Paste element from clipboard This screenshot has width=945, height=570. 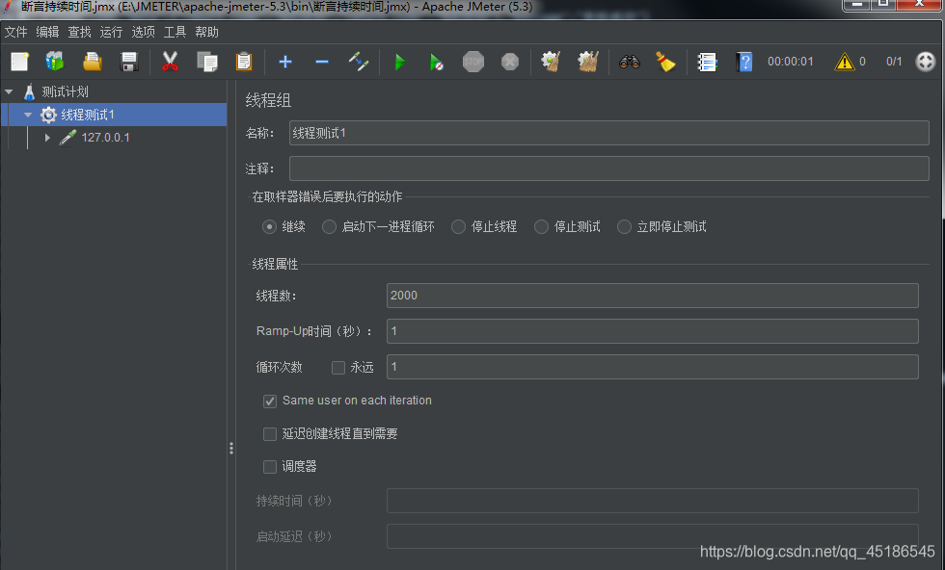coord(243,62)
